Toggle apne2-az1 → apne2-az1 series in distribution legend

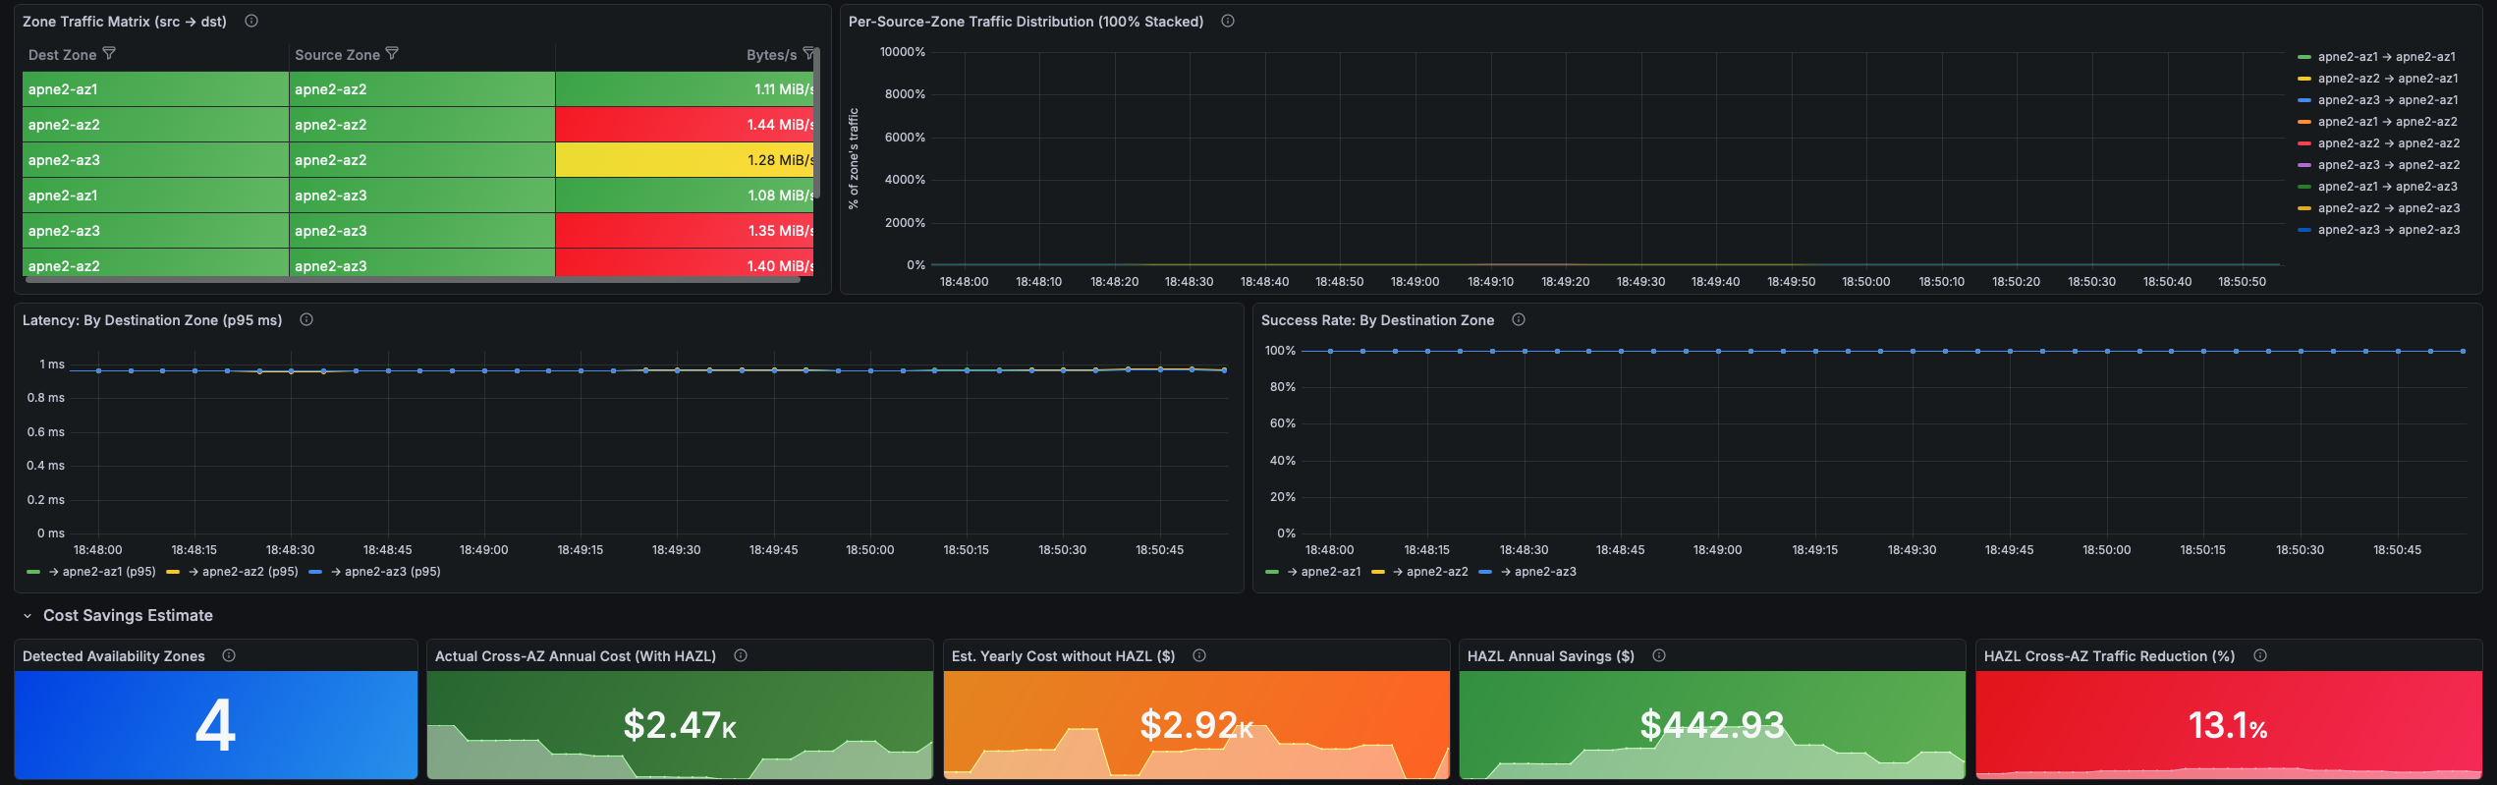(x=2386, y=57)
